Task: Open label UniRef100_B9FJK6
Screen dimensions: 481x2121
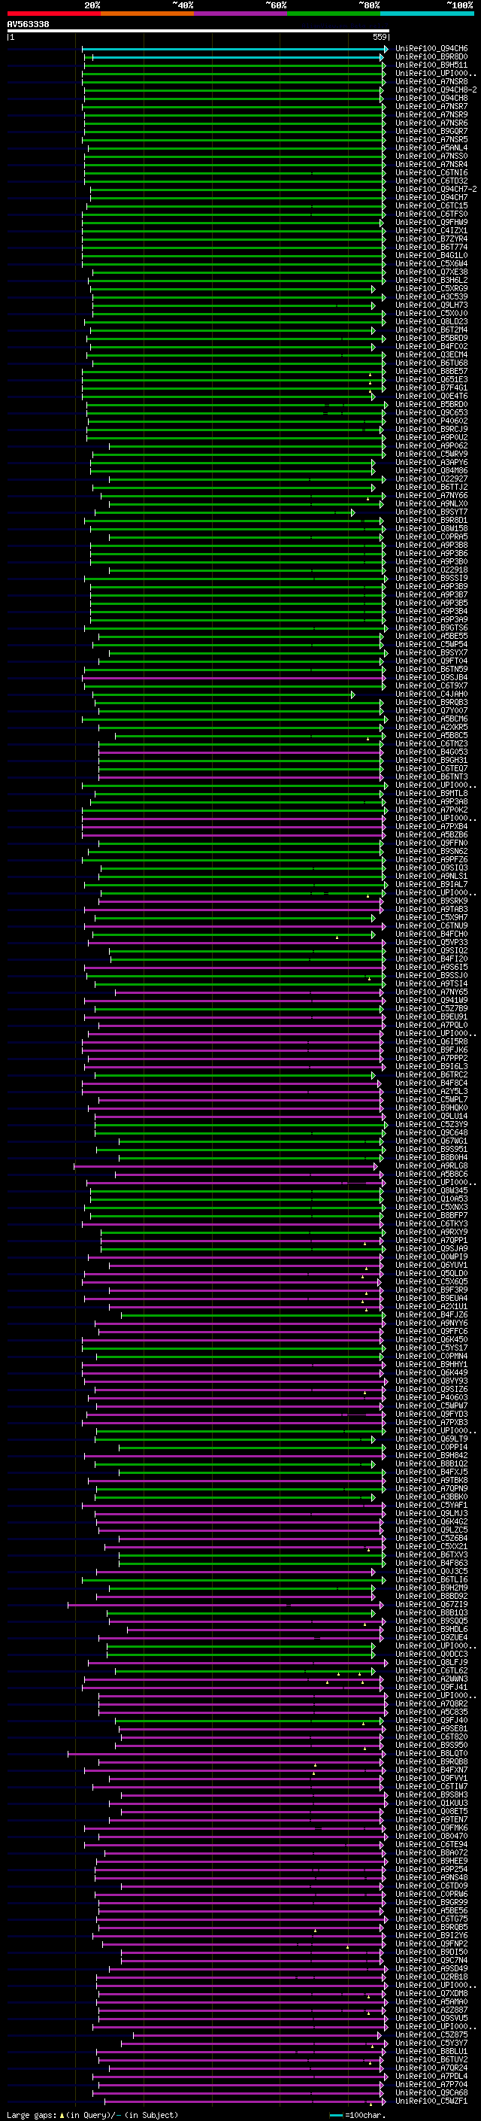Action: tap(431, 1050)
